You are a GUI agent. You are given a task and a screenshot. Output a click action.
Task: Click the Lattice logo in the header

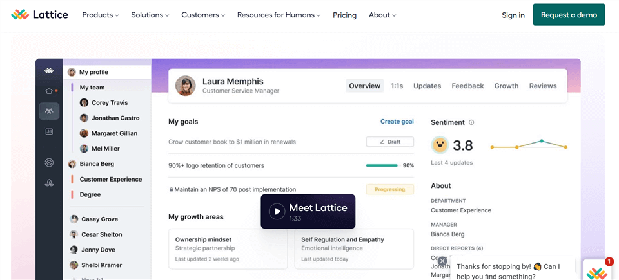(x=39, y=15)
